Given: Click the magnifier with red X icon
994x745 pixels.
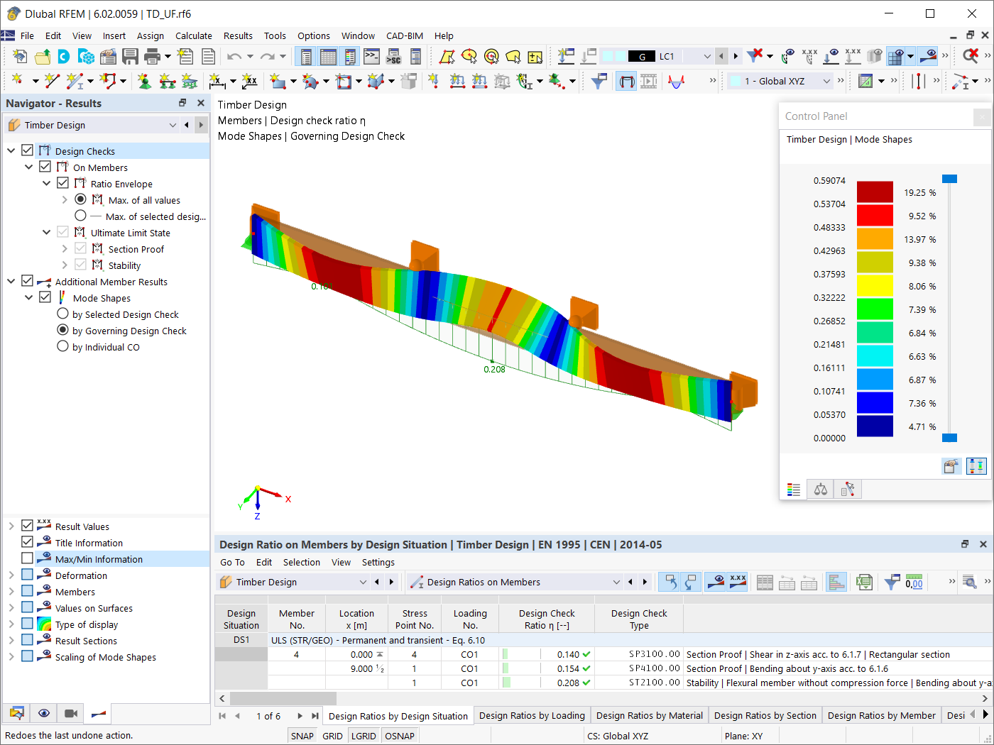Looking at the screenshot, I should point(971,55).
